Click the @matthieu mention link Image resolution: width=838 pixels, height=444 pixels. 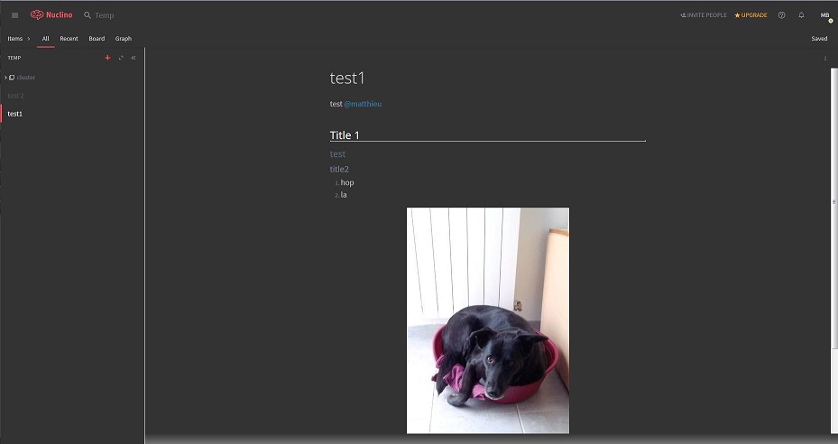[x=363, y=104]
